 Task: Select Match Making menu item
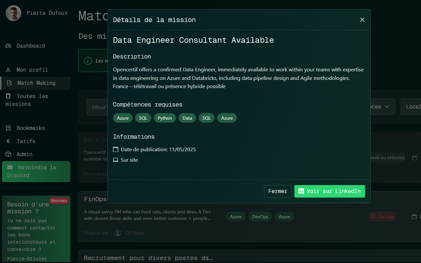[36, 83]
